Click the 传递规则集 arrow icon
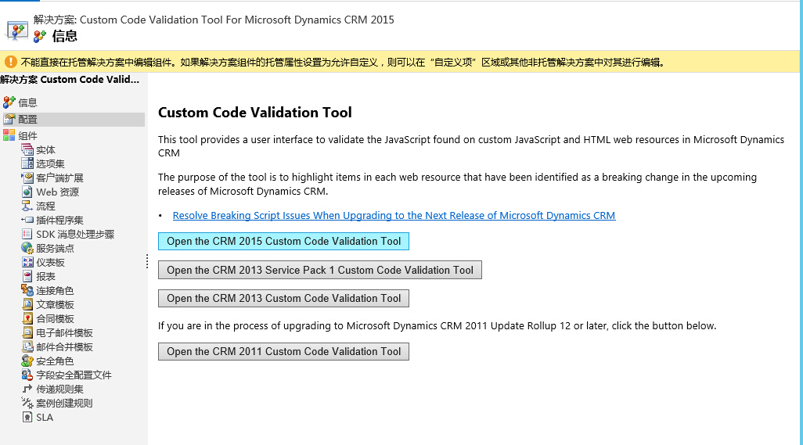The image size is (803, 445). 27,389
